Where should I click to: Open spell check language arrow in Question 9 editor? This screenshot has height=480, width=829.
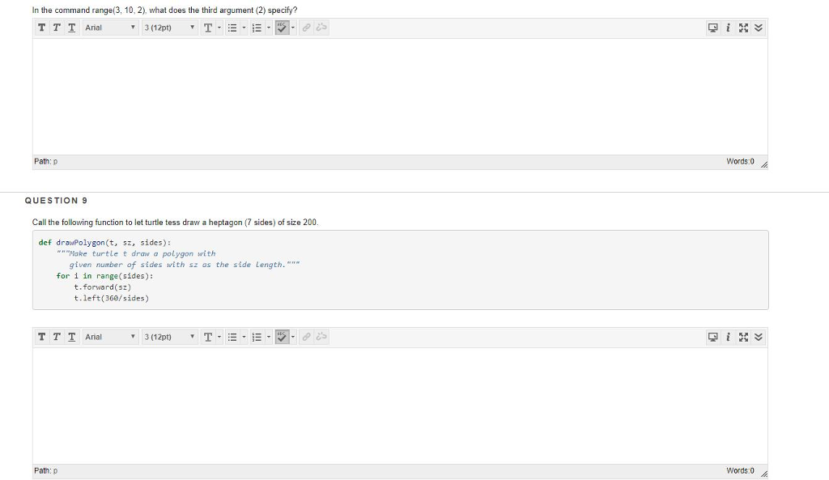(293, 337)
